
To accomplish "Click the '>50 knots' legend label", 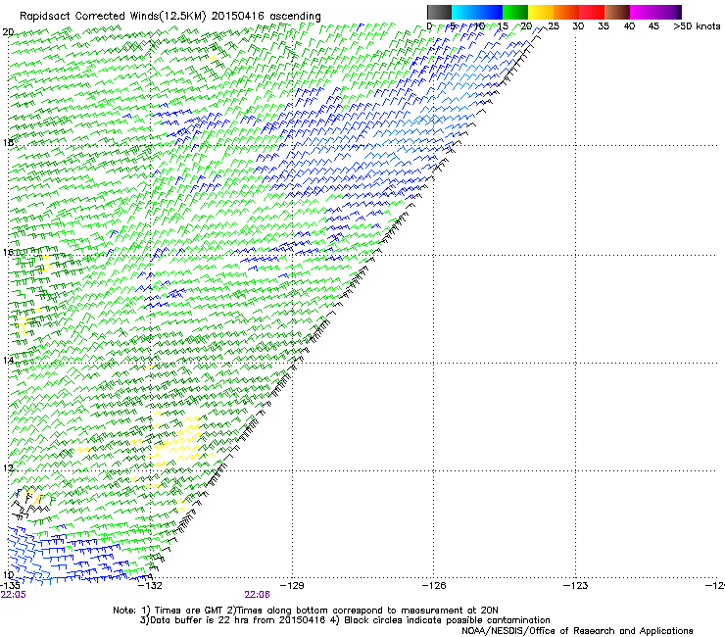I will coord(697,26).
